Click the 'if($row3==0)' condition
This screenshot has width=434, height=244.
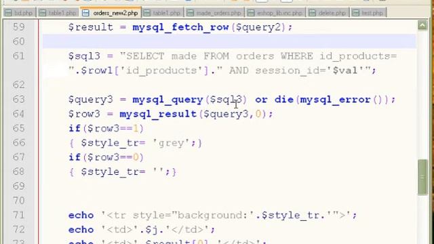click(x=106, y=157)
